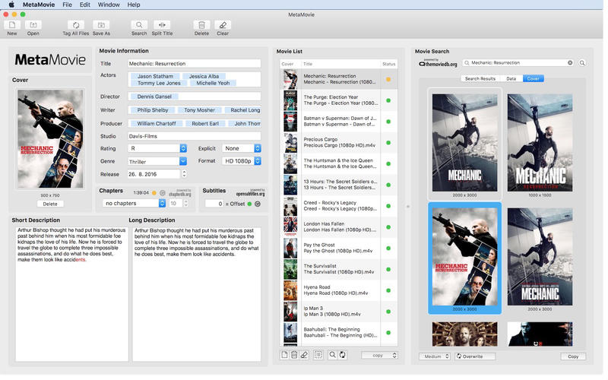Click the Tag All Files toolbar icon
This screenshot has height=380, width=608.
pyautogui.click(x=76, y=25)
